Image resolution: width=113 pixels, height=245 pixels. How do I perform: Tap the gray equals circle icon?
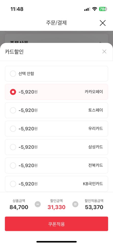pyautogui.click(x=75, y=204)
